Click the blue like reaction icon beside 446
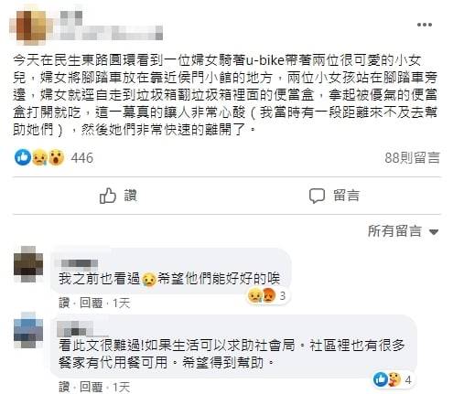 [23, 157]
